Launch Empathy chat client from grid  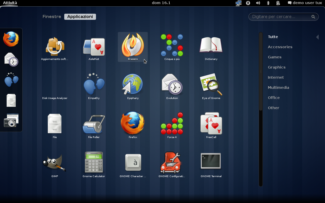tap(94, 86)
